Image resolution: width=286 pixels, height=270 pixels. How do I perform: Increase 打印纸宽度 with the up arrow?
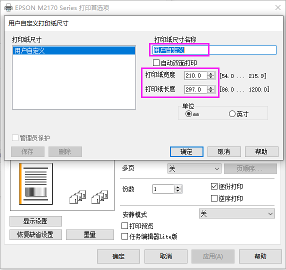coord(211,73)
